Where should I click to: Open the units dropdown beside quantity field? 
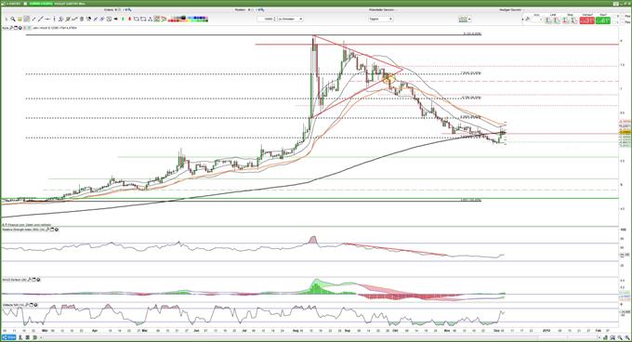(291, 19)
